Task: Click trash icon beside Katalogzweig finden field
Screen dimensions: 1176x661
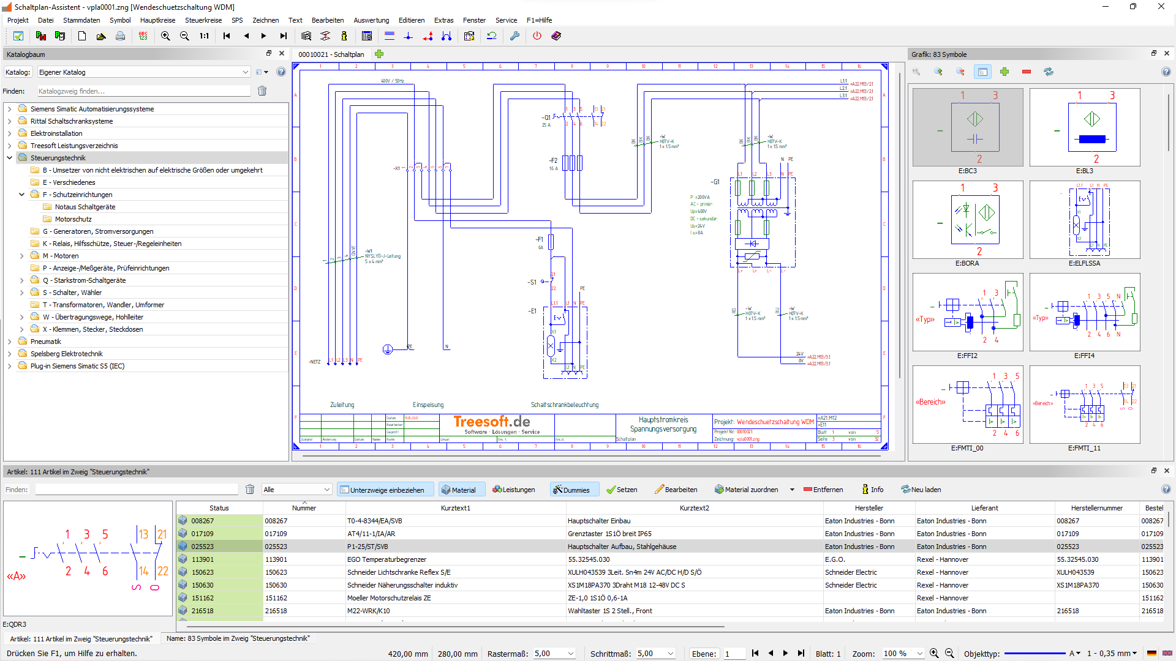Action: tap(262, 91)
